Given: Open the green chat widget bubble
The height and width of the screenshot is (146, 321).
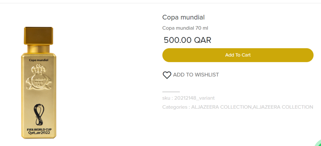Looking at the screenshot, I should [x=317, y=144].
